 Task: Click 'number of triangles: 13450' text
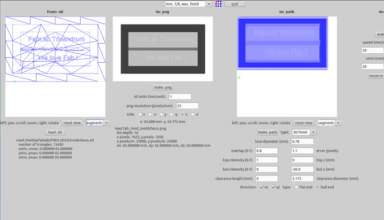pos(41,144)
